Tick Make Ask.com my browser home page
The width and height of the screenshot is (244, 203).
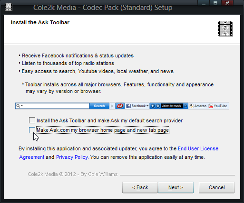coord(32,130)
